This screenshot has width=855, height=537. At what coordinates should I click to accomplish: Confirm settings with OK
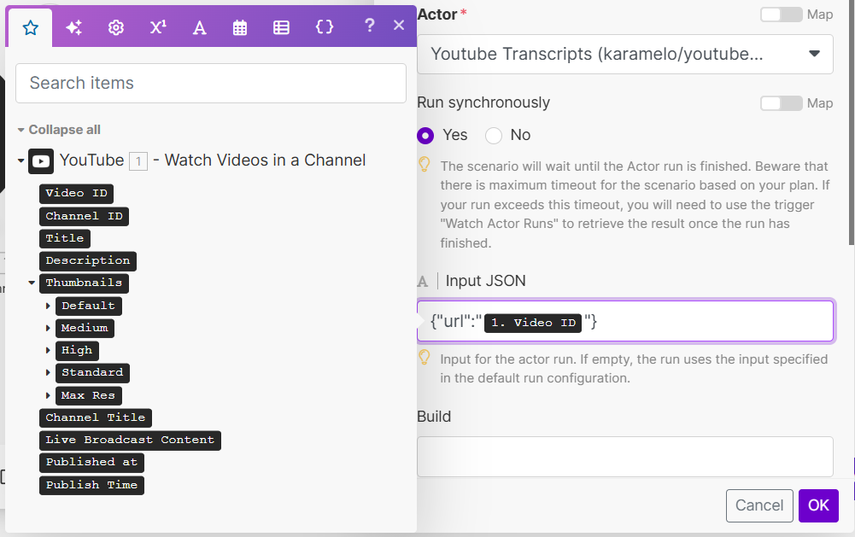[818, 505]
